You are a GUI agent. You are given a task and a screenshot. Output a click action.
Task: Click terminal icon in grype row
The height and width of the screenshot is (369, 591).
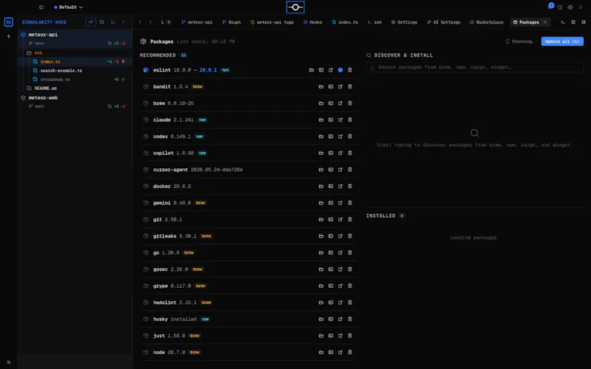[330, 286]
